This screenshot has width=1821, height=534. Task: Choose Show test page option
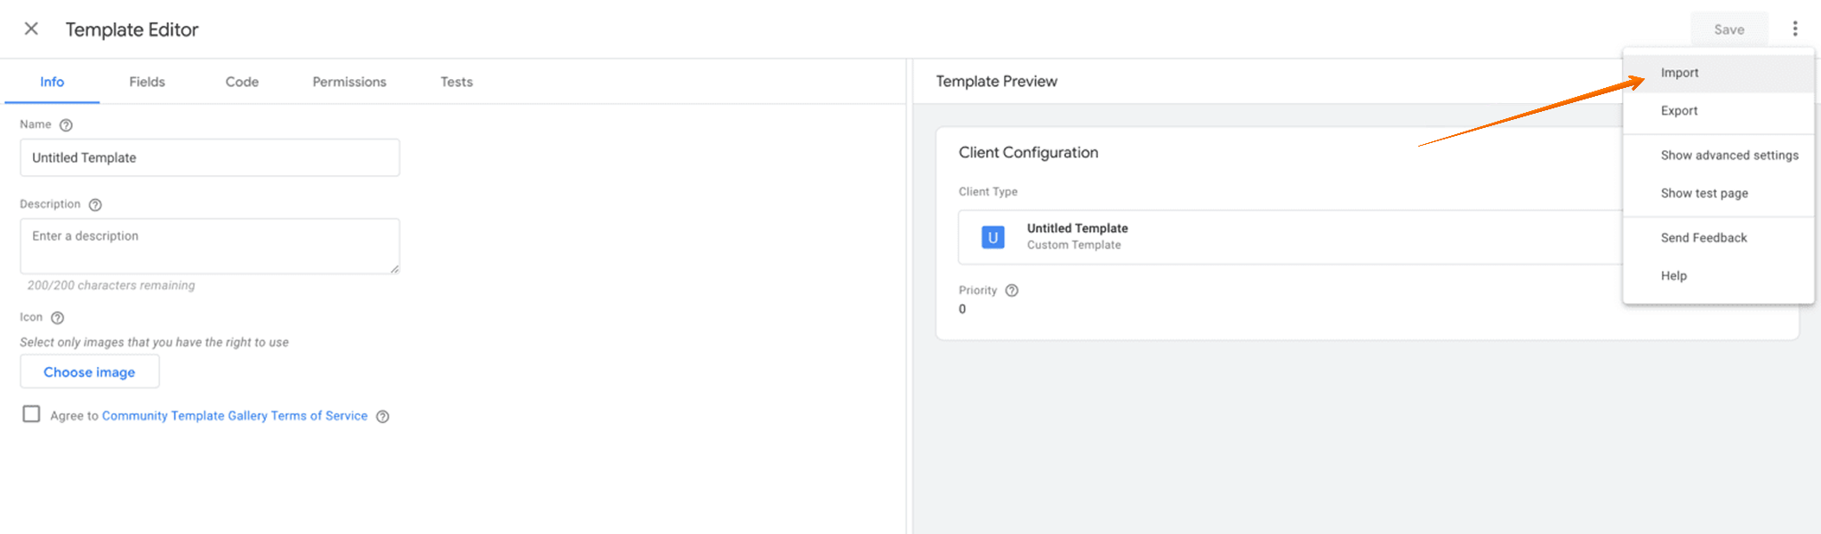point(1718,194)
